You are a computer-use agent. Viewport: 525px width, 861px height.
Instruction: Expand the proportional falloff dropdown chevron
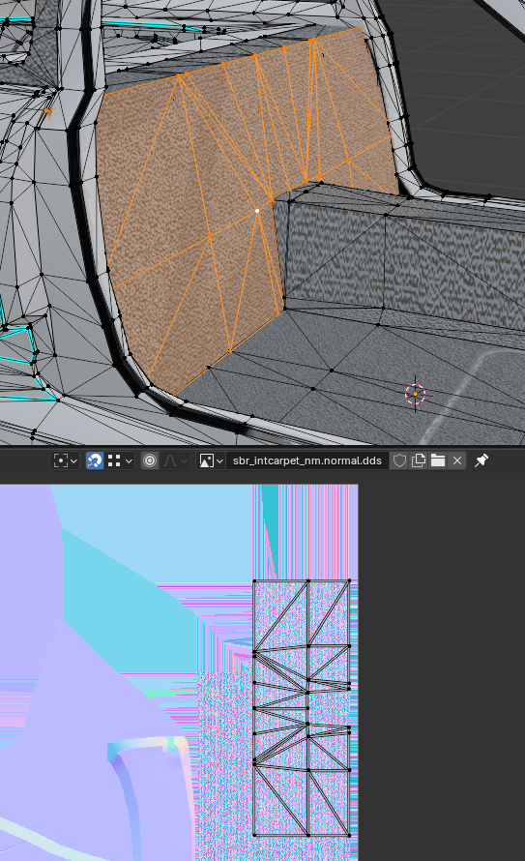pos(184,461)
